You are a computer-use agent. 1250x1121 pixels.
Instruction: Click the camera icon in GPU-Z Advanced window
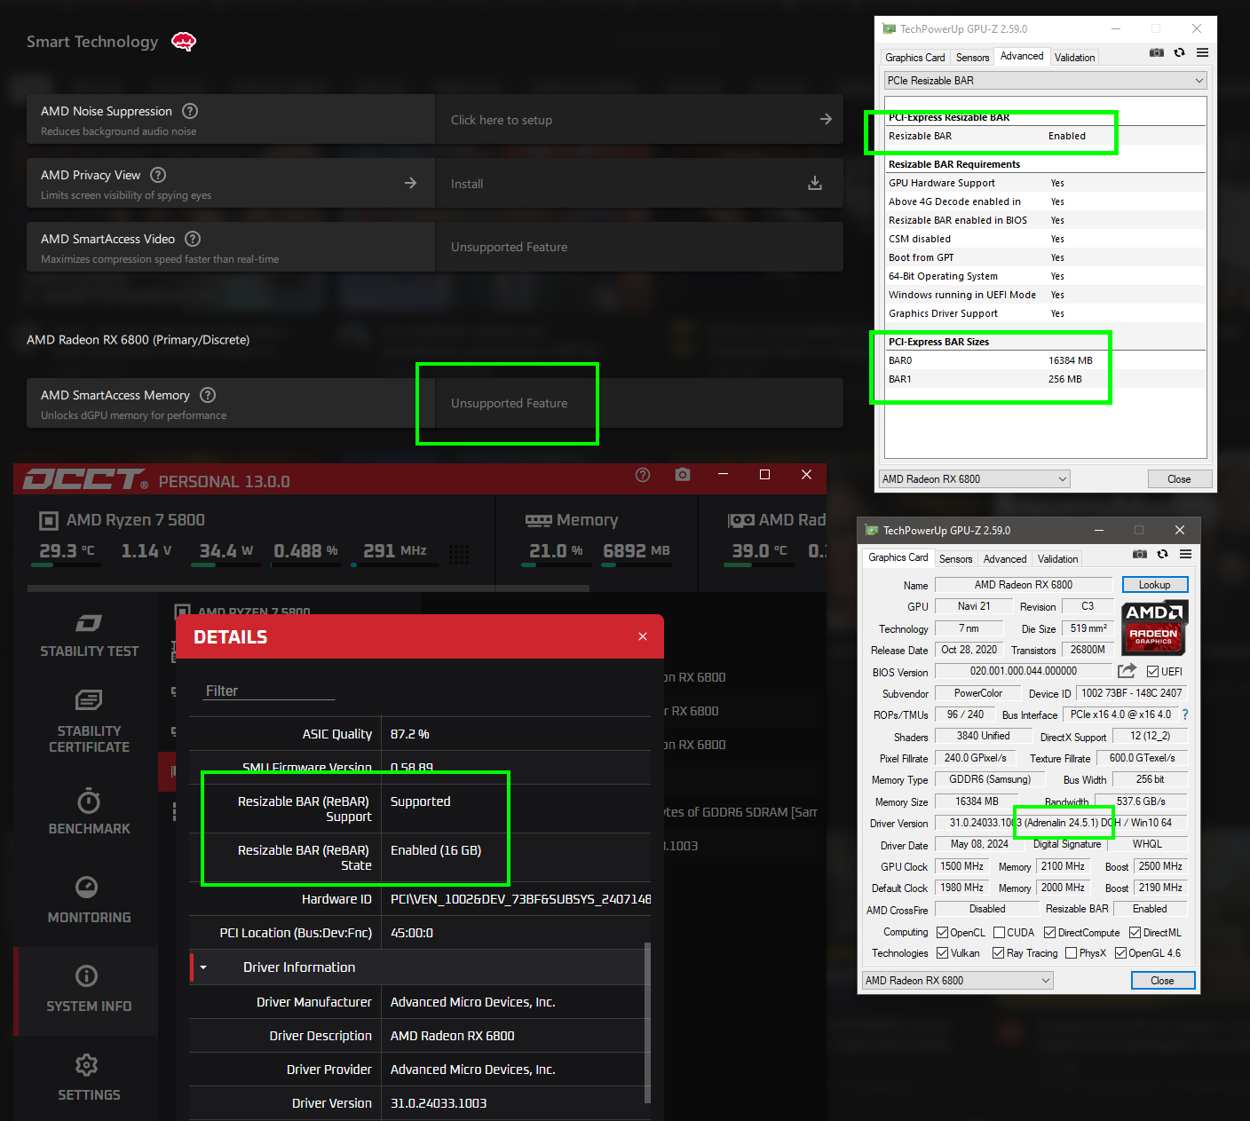coord(1156,52)
